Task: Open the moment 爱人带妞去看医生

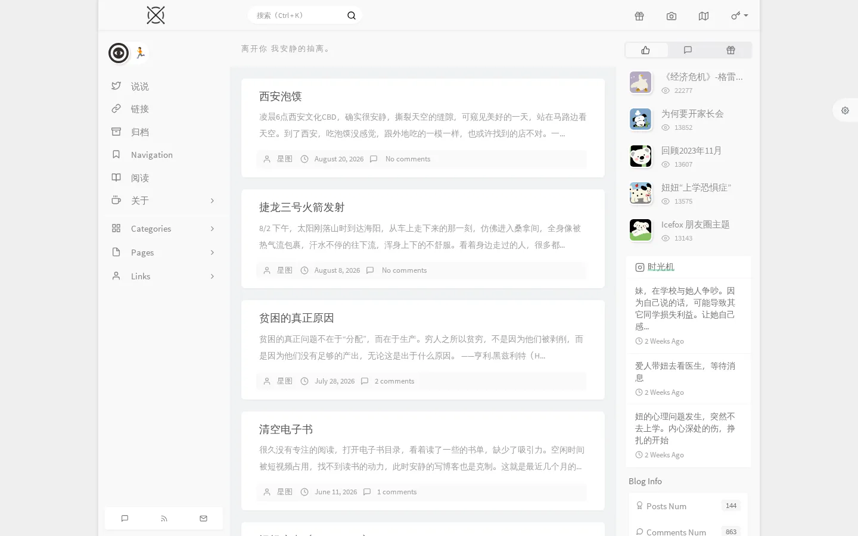Action: click(x=685, y=372)
